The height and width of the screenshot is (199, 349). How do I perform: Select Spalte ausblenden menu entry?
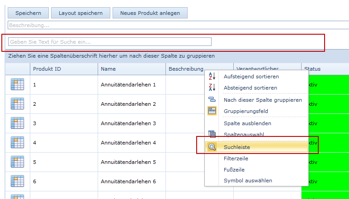coord(247,123)
